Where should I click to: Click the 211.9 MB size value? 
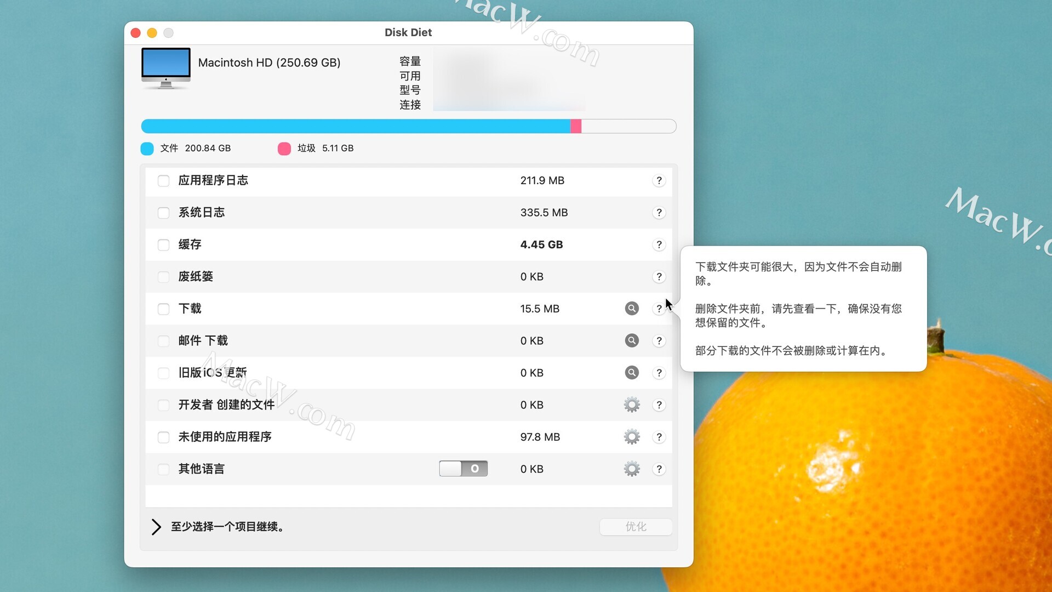[542, 180]
